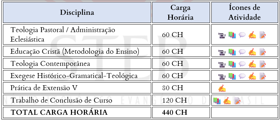Click the video camera icon in Teologia Pastoral row
The width and height of the screenshot is (280, 120).
coord(222,35)
